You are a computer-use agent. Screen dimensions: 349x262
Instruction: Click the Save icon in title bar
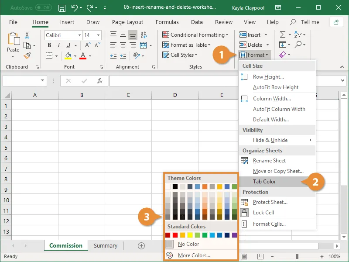[62, 8]
